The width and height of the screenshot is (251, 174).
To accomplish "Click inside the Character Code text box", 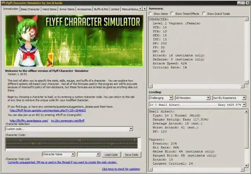I will tap(73, 144).
